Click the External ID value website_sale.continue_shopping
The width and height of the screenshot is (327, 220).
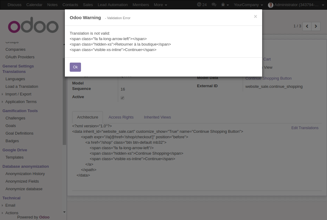click(x=274, y=86)
